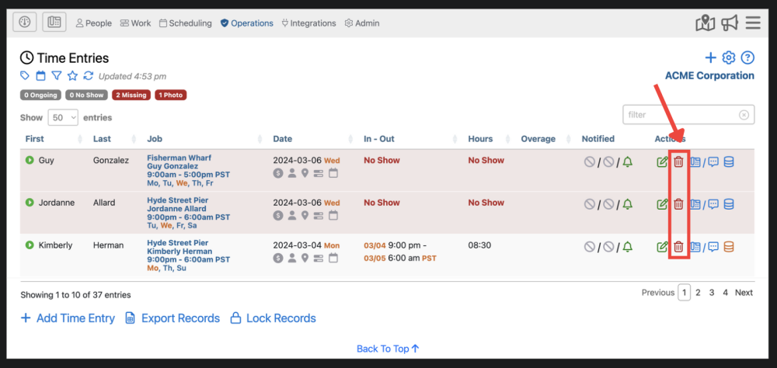
Task: Click in the filter search field
Action: [x=681, y=115]
